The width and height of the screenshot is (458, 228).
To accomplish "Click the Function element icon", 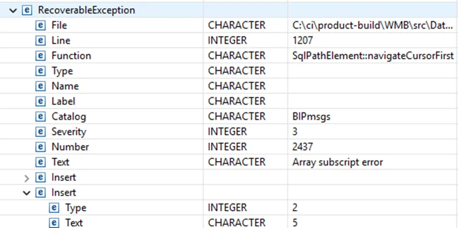I will [x=41, y=56].
